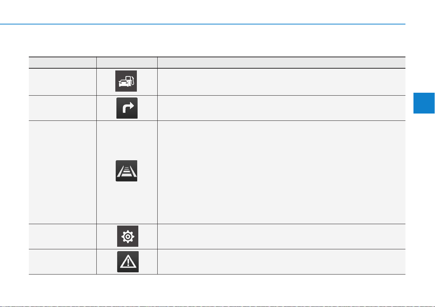The height and width of the screenshot is (307, 435).
Task: Click the thin blue line atop page
Action: point(203,24)
